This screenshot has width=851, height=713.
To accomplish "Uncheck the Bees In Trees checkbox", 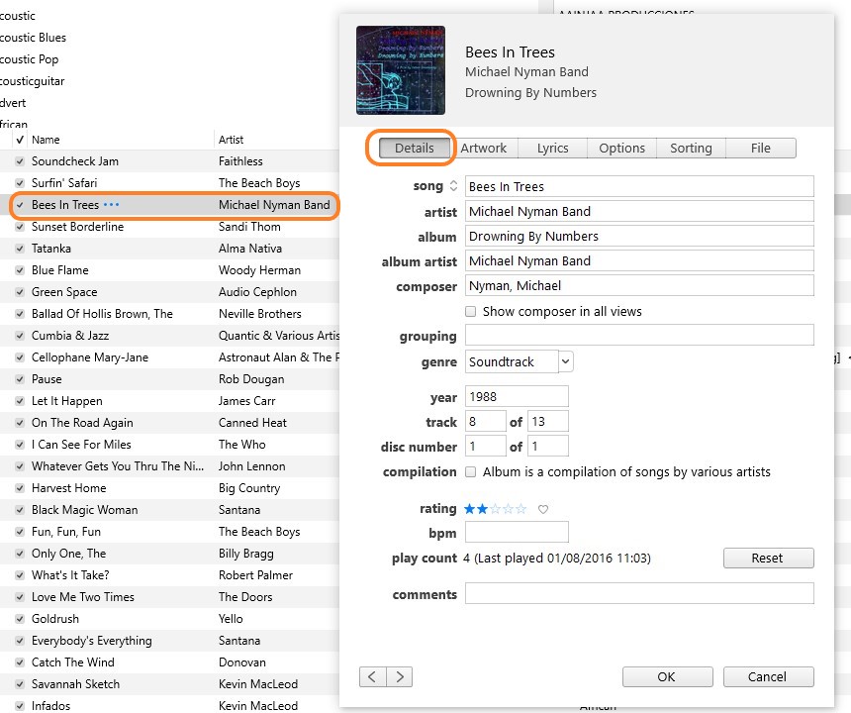I will point(20,205).
